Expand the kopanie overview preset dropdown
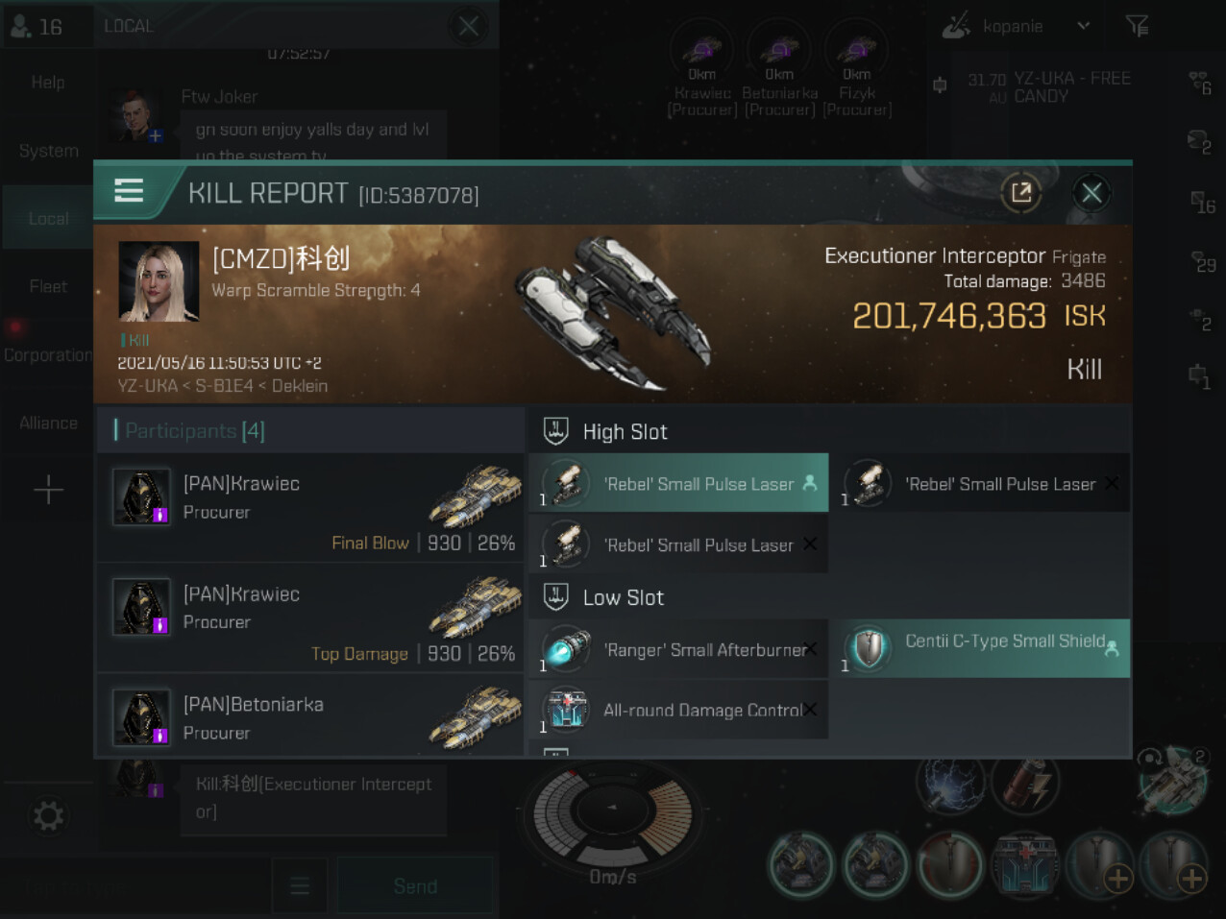The width and height of the screenshot is (1226, 919). tap(1084, 26)
